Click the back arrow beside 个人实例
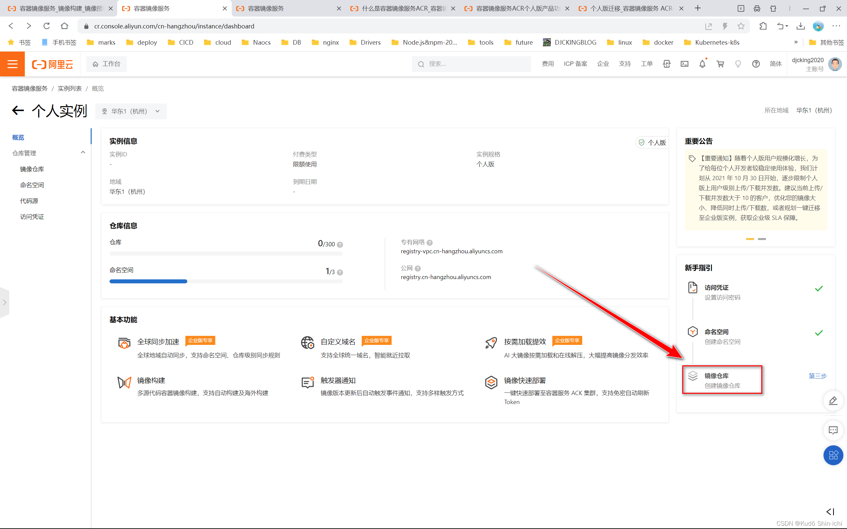Image resolution: width=847 pixels, height=529 pixels. pos(18,110)
